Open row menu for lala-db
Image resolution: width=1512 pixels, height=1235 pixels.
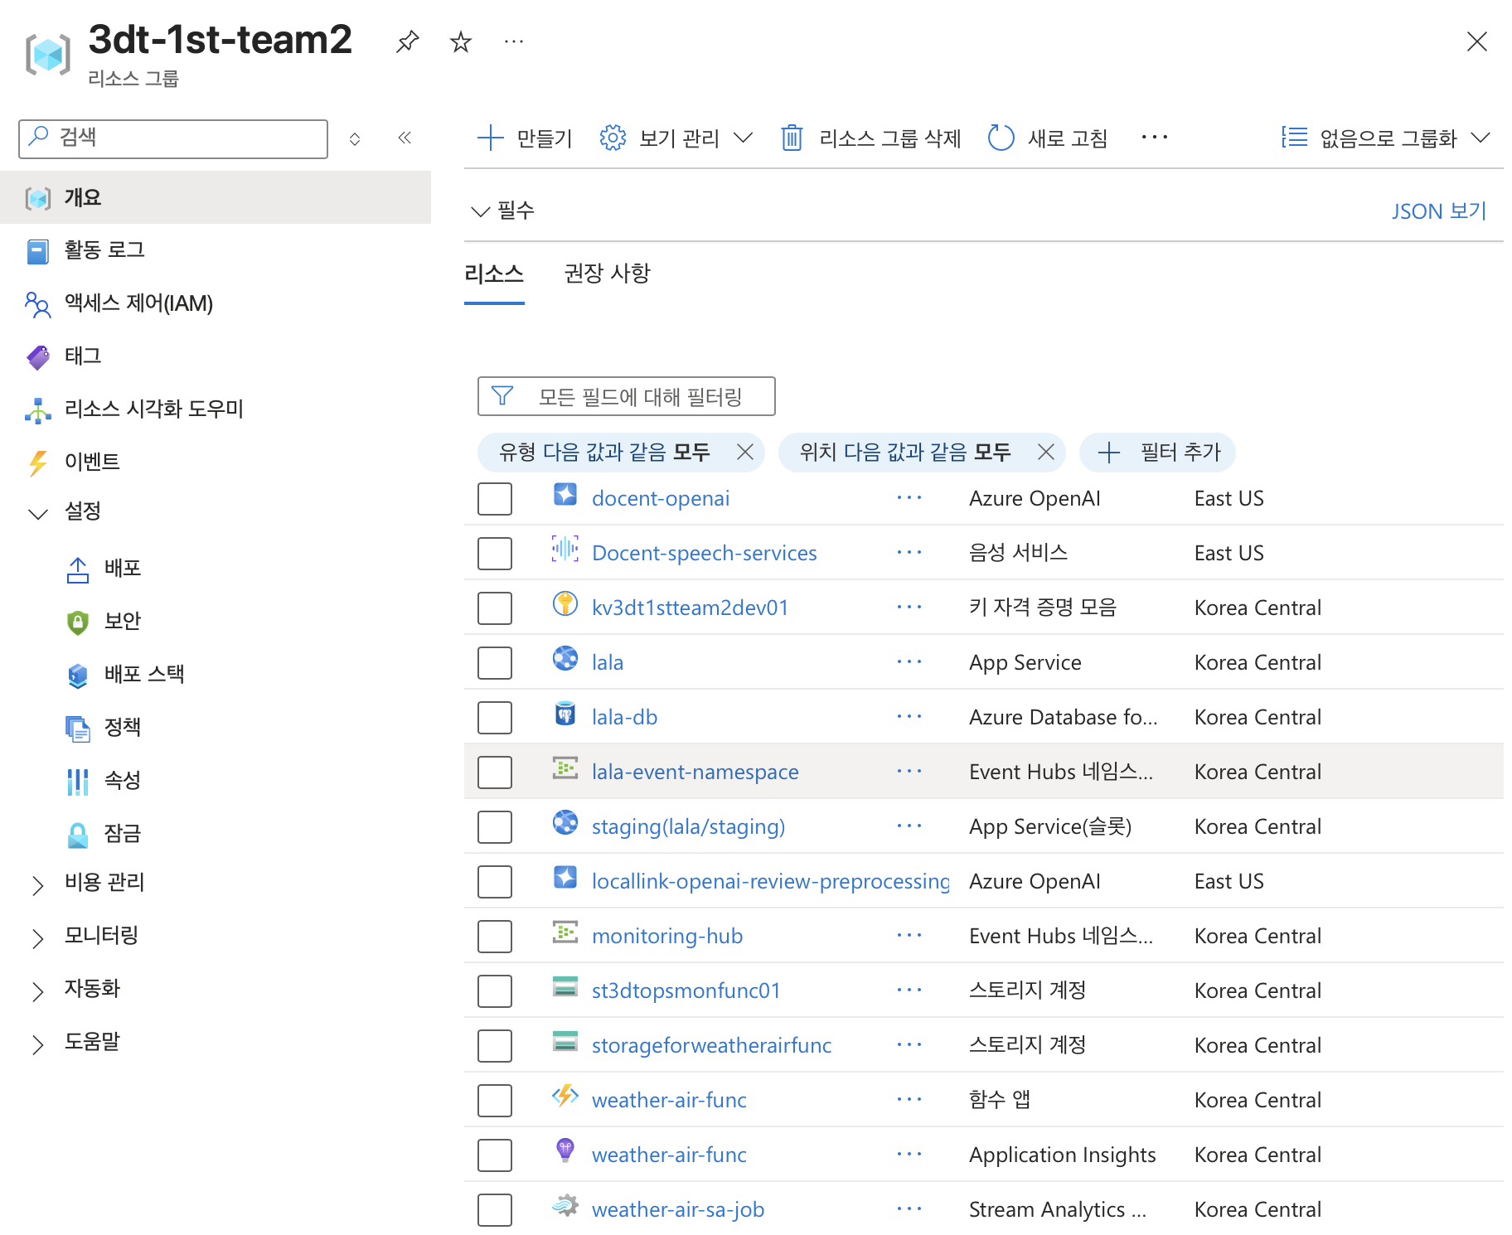tap(909, 717)
